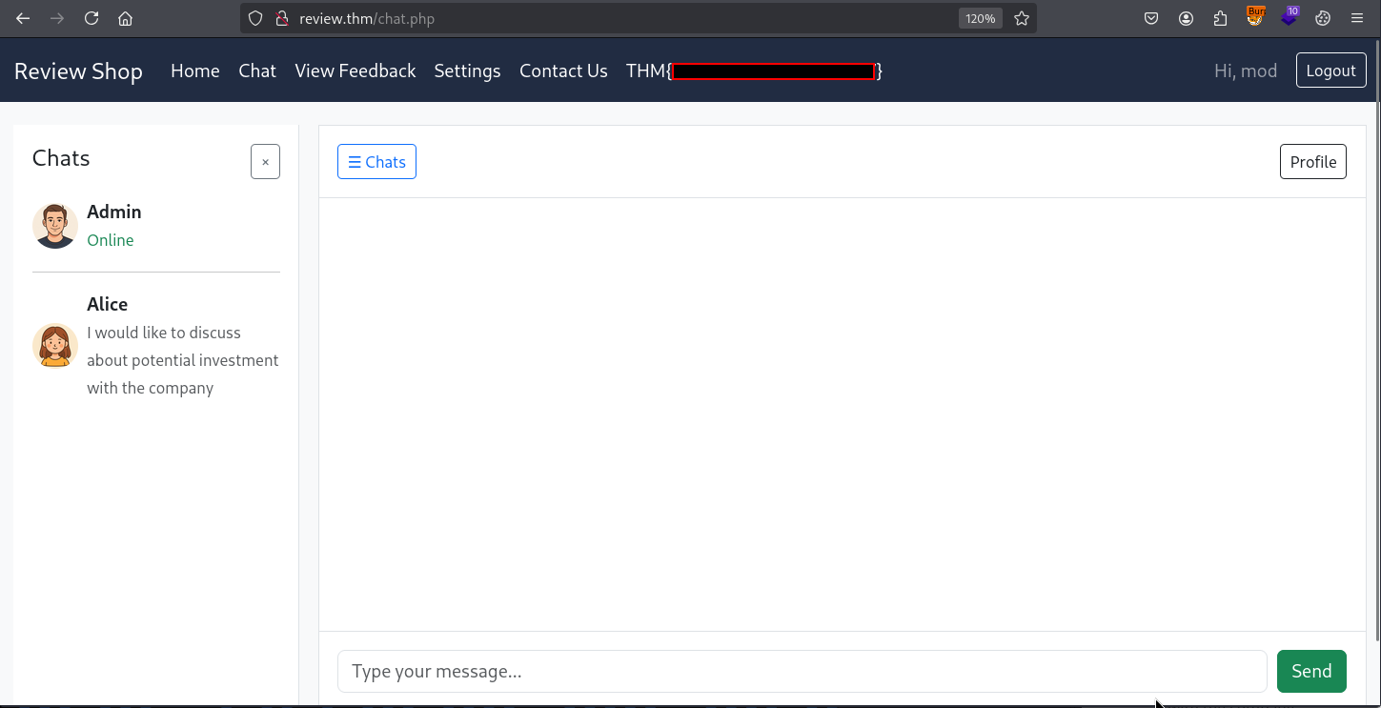Click the shield tracking protection icon
Viewport: 1381px width, 708px height.
[x=255, y=18]
